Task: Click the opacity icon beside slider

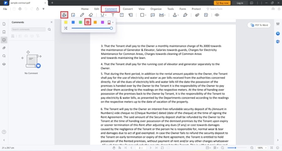Action: 66,28
